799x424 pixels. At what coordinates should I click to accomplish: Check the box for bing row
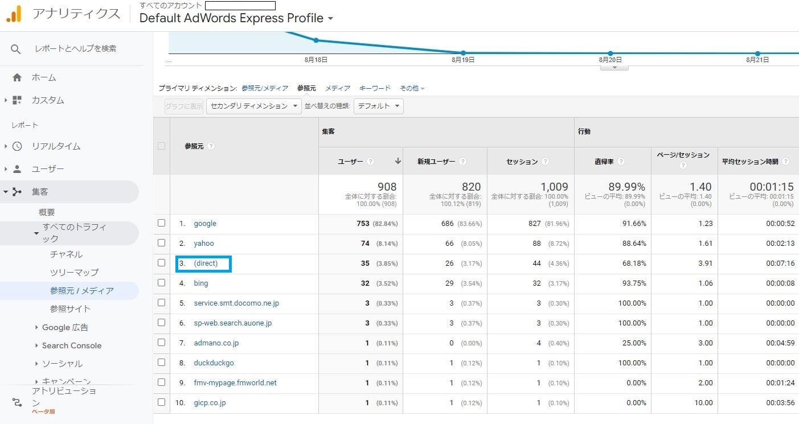coord(162,283)
